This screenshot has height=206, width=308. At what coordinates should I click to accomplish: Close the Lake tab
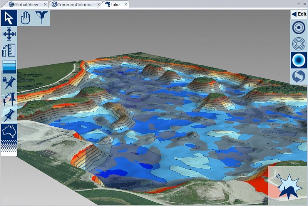point(126,4)
